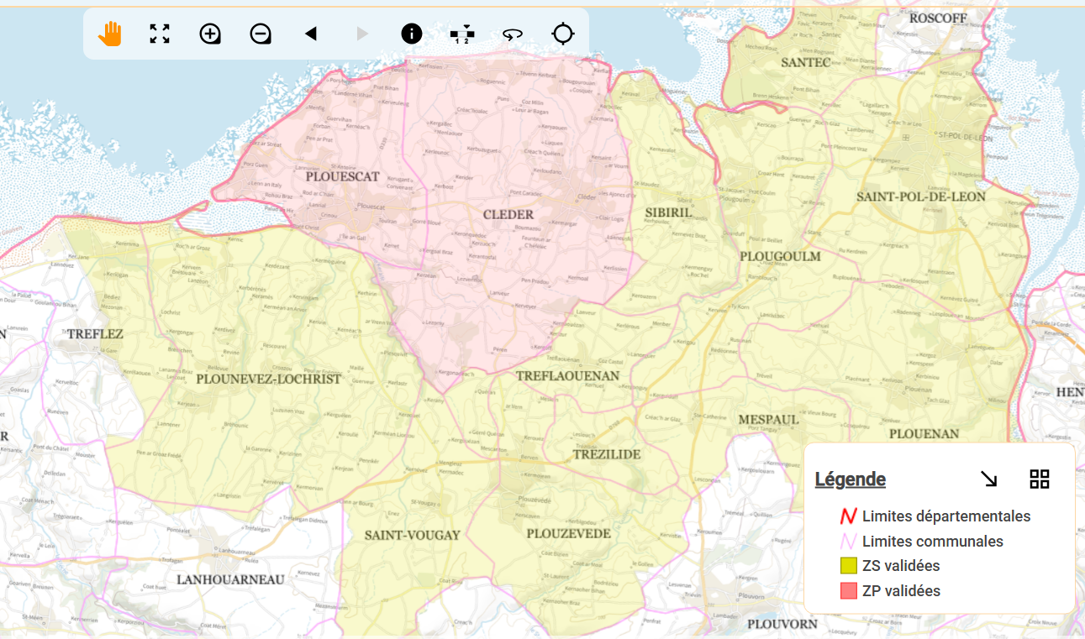Click the geolocation crosshair tool
The image size is (1085, 639).
(x=563, y=34)
